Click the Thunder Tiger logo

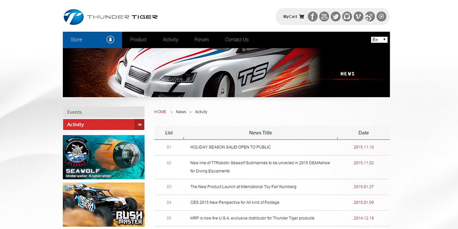pos(111,16)
